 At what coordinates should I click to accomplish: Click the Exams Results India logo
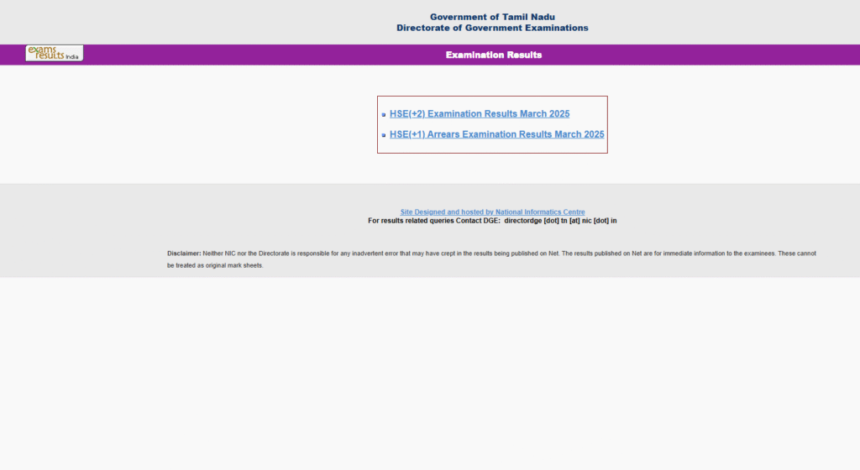55,53
